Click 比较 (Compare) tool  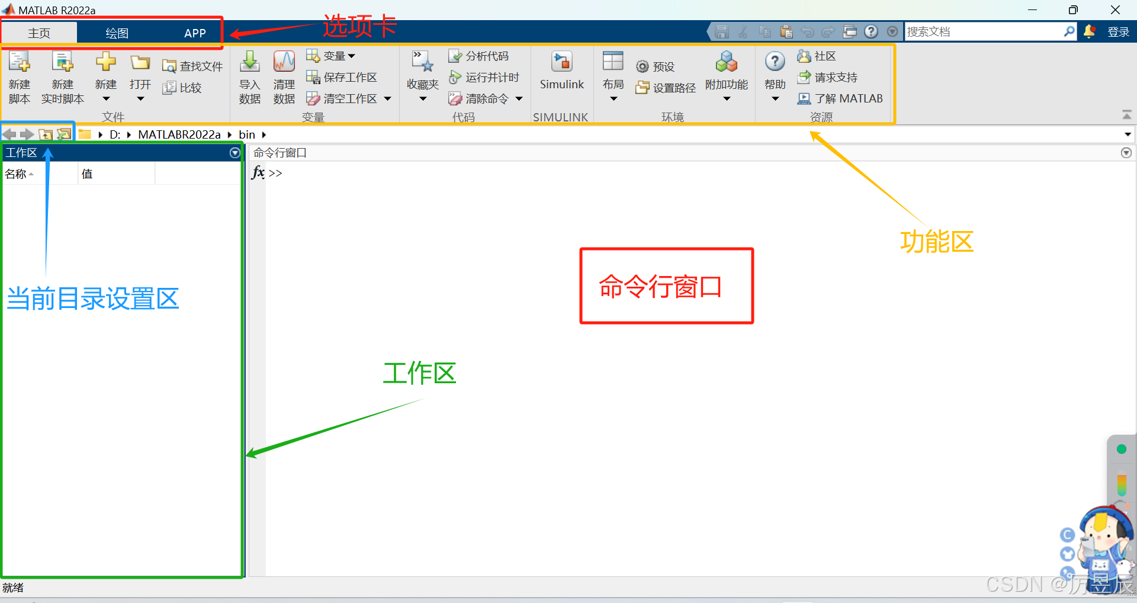click(182, 88)
